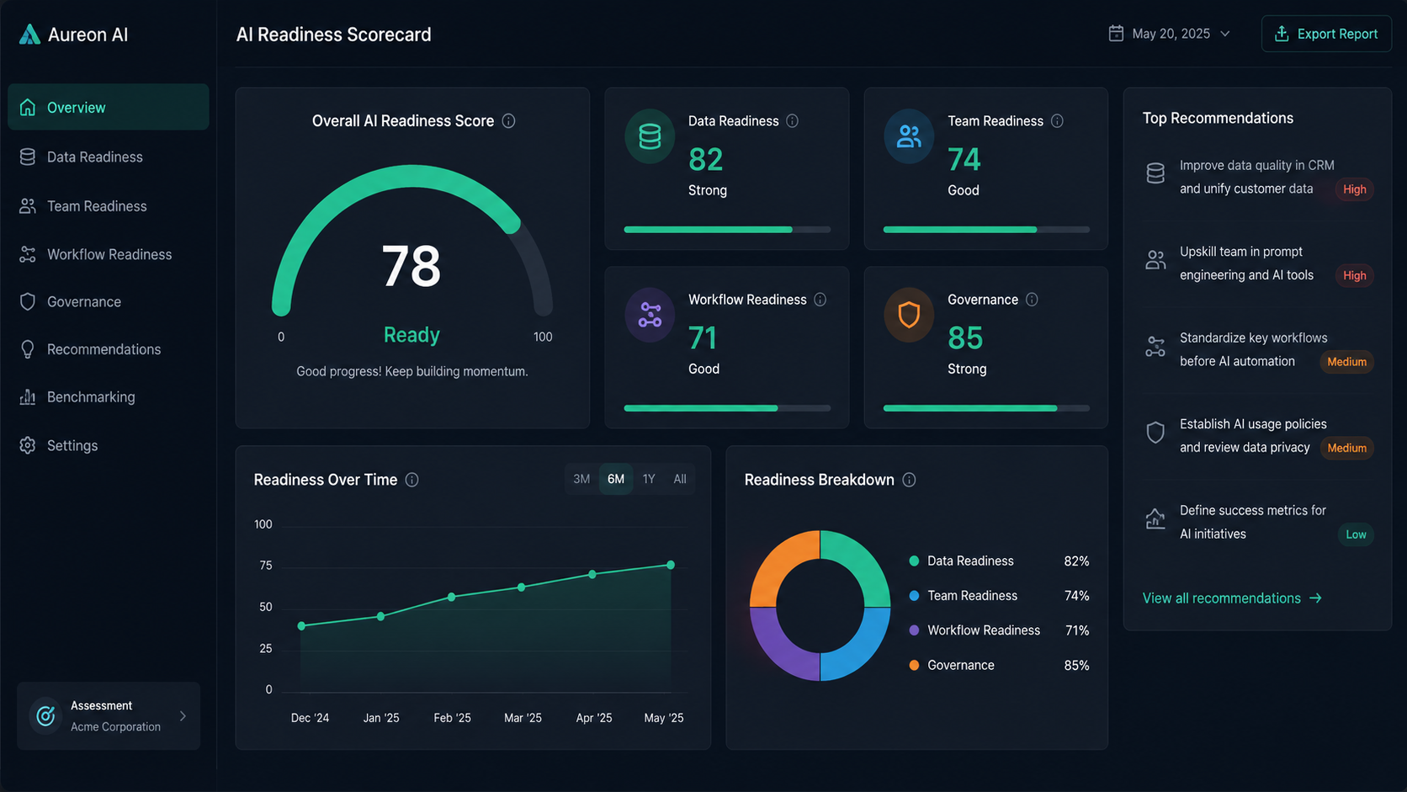Viewport: 1407px width, 792px height.
Task: Click the purple workflow icon on Workflow Readiness card
Action: [x=650, y=315]
